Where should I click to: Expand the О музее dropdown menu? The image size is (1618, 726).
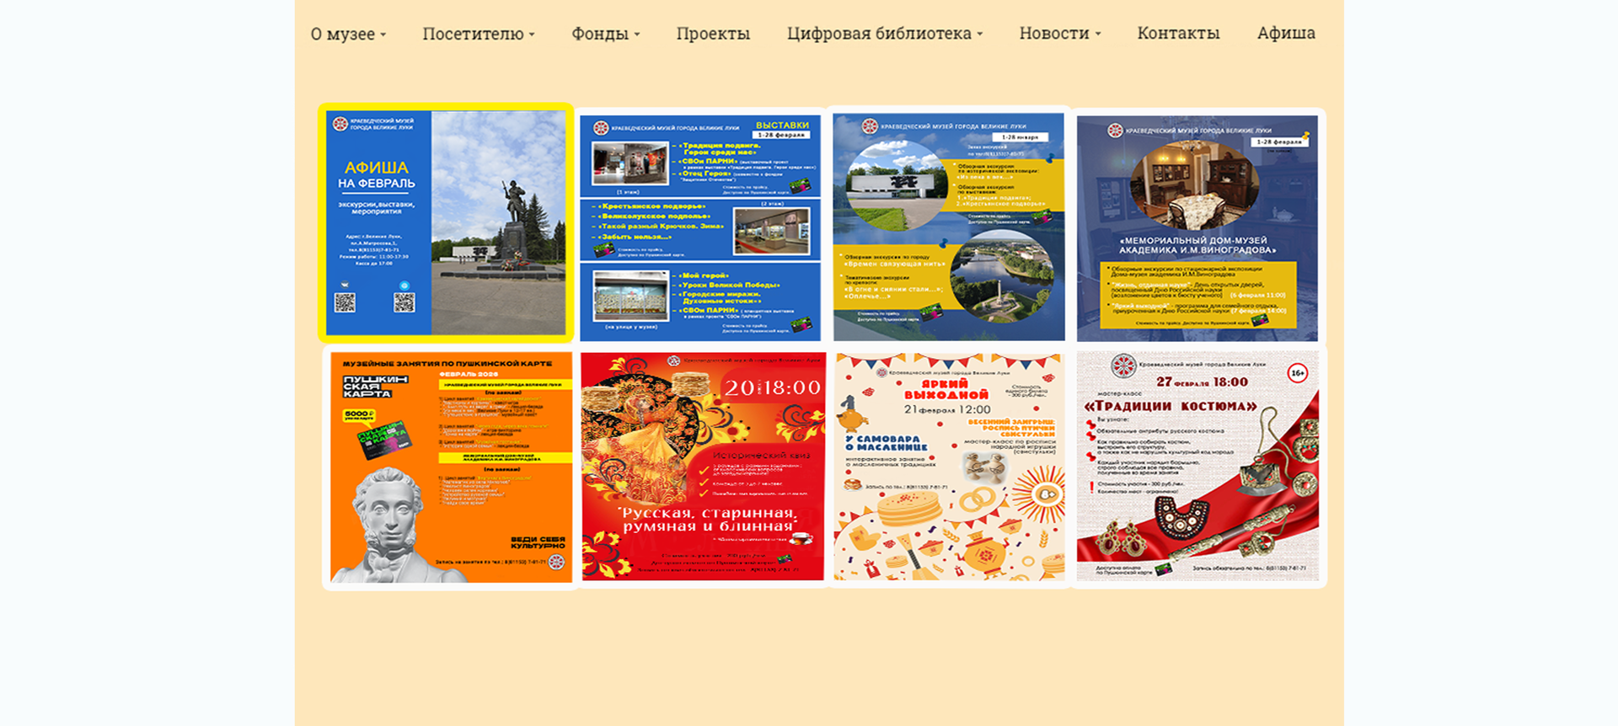(x=347, y=34)
